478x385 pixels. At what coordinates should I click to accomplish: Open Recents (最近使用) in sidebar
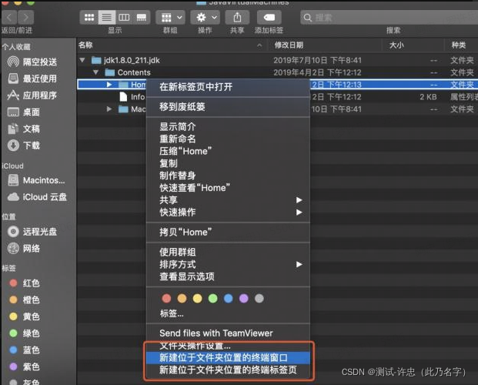[x=32, y=79]
